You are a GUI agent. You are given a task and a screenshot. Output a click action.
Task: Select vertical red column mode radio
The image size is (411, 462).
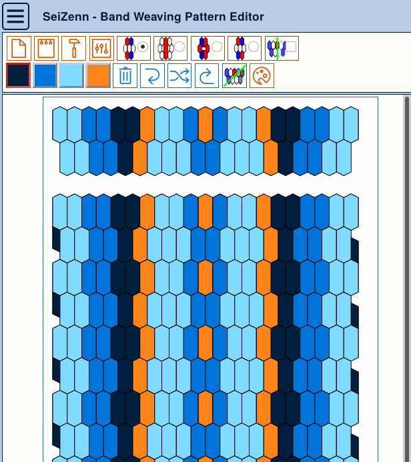(179, 47)
